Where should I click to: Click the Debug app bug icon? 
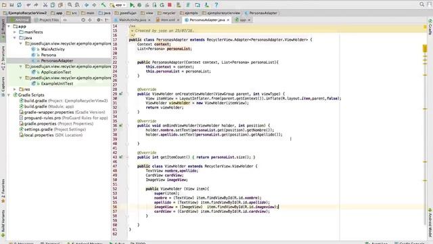139,5
